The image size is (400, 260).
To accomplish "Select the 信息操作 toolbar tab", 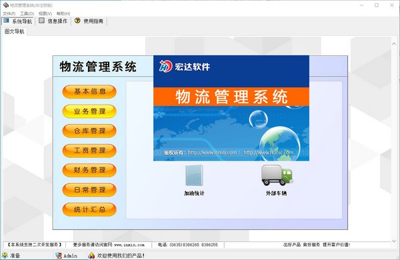I will (x=53, y=21).
